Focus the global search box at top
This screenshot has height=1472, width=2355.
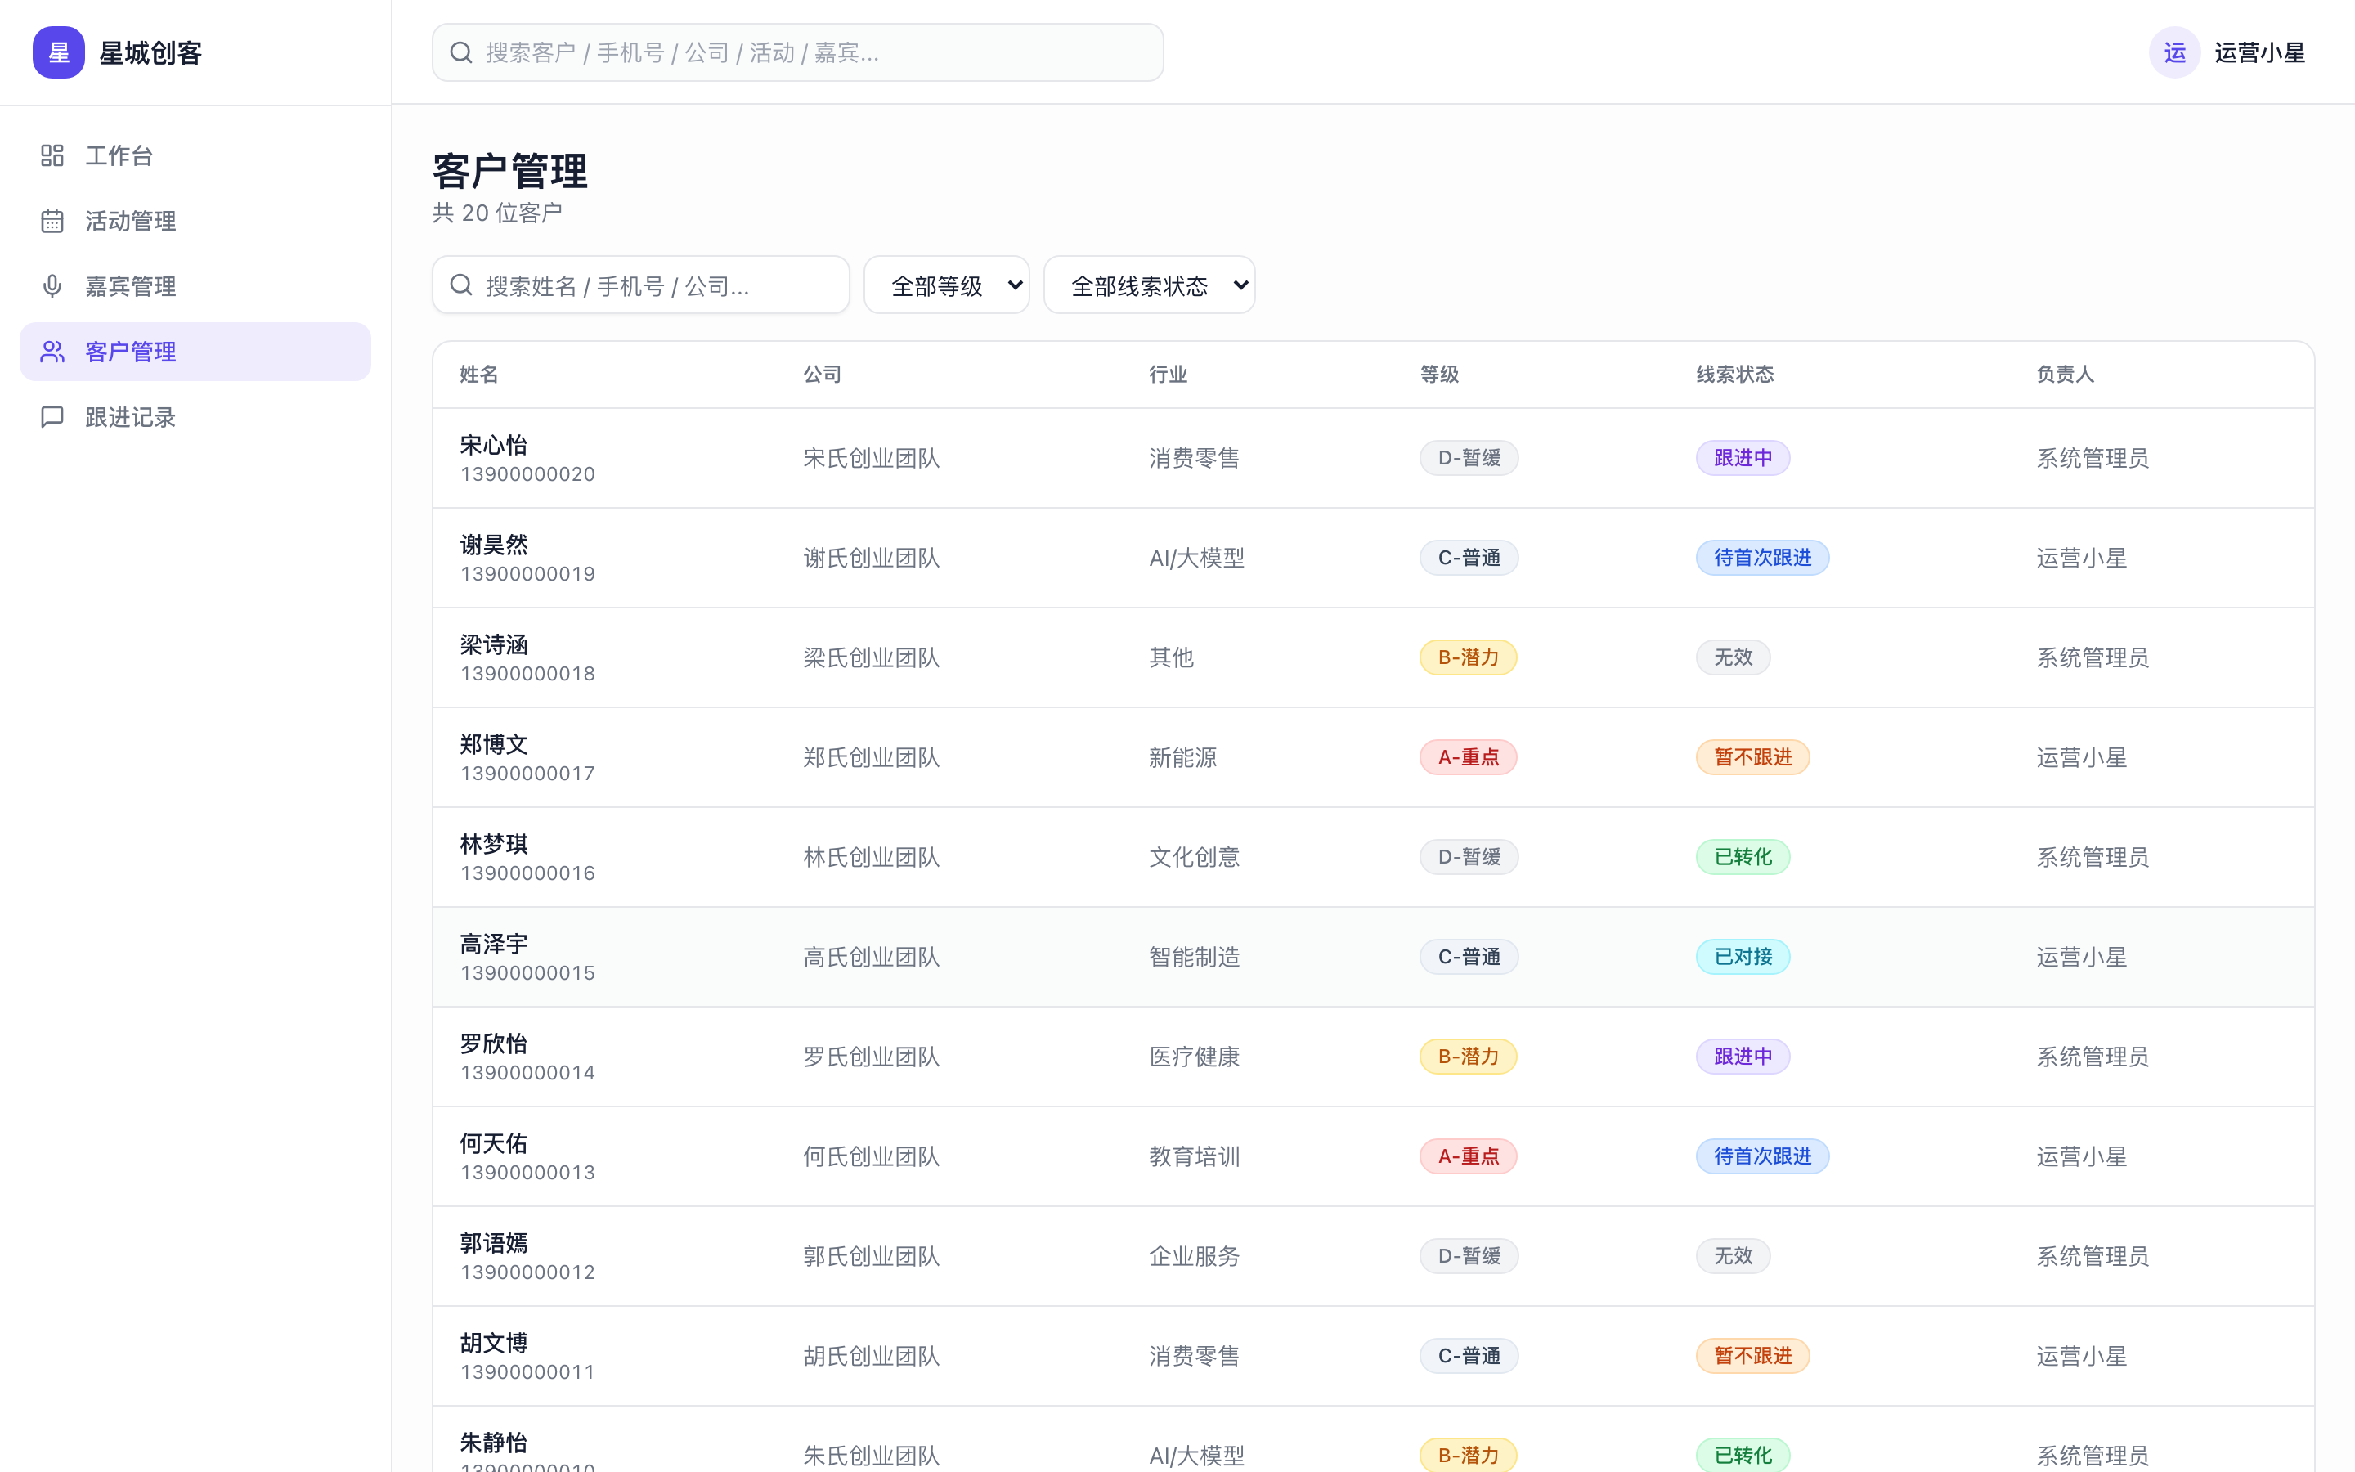[797, 52]
